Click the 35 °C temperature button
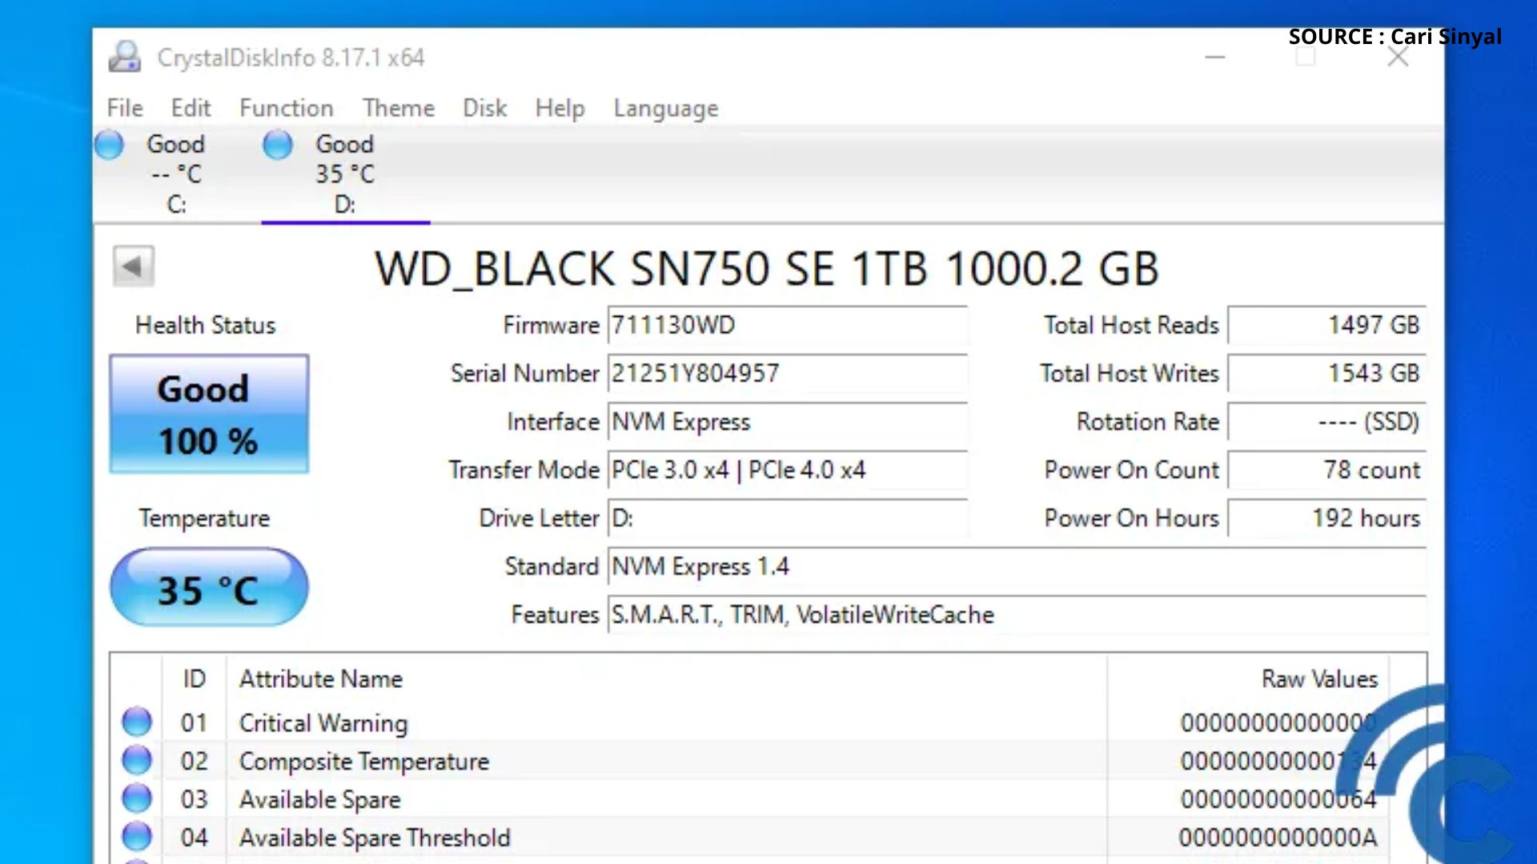This screenshot has height=864, width=1537. (x=209, y=588)
